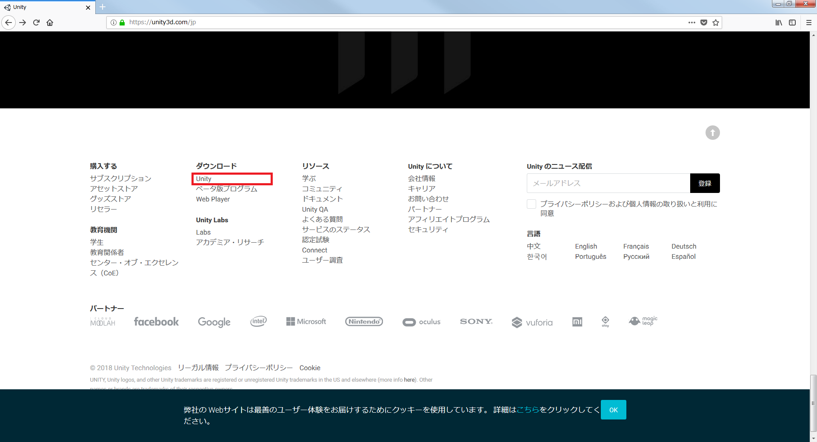Screen dimensions: 817x442
Task: Open ベータ版プログラム link
Action: tap(226, 189)
